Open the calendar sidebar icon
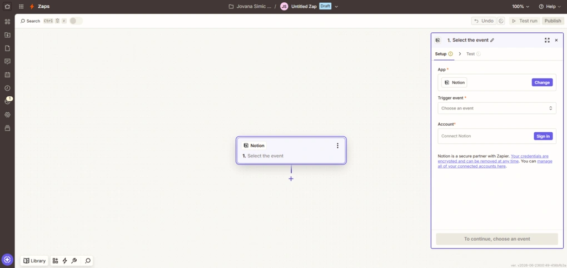 [7, 75]
